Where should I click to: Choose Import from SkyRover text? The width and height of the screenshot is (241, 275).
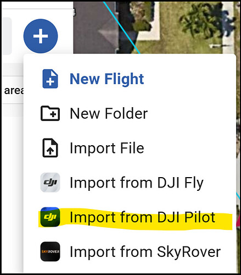click(x=145, y=252)
